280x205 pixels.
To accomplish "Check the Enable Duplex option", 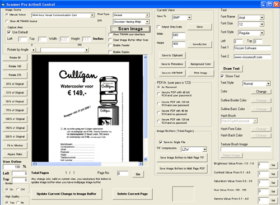I will pos(110,52).
